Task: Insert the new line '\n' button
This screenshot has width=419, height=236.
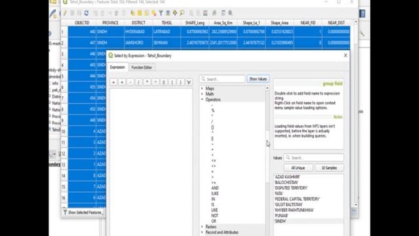Action: click(x=189, y=82)
